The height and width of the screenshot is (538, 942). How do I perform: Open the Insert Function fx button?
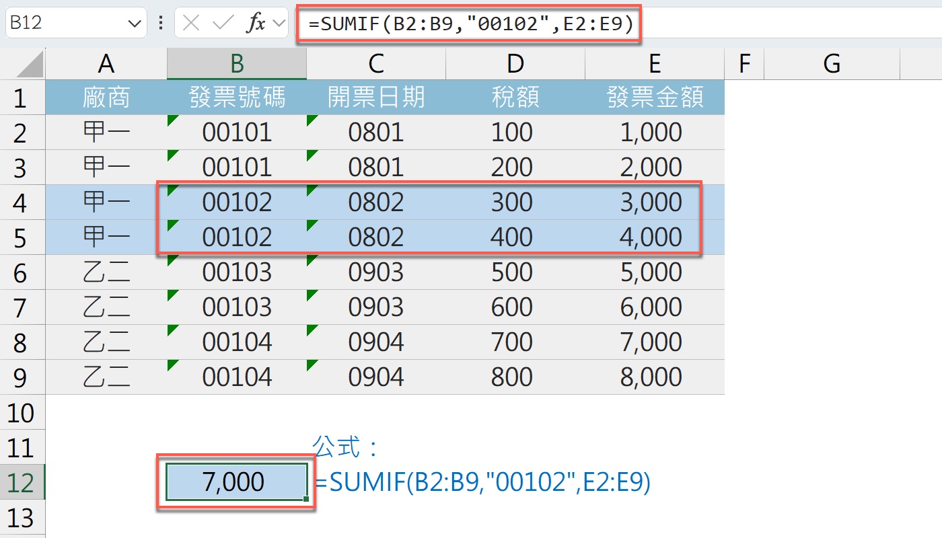click(256, 24)
